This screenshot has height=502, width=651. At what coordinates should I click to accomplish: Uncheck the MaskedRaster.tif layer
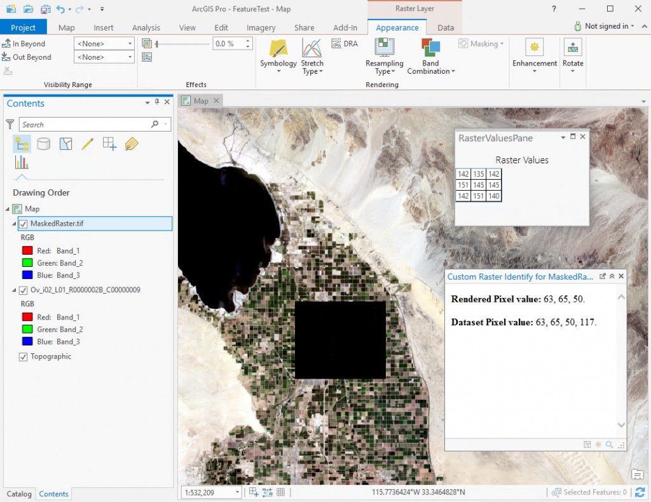(x=24, y=224)
